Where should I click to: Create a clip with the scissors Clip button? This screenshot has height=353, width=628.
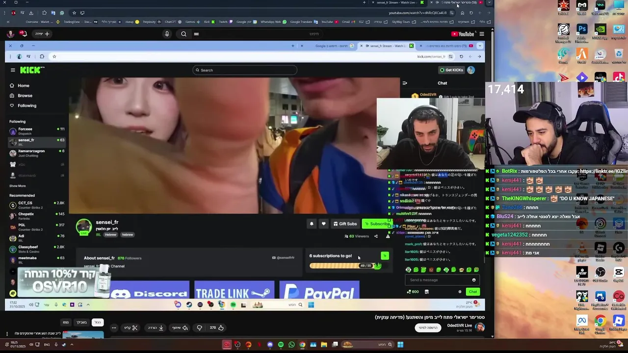click(131, 328)
